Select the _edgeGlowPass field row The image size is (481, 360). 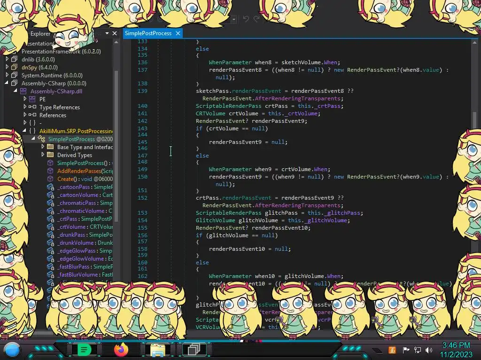click(x=85, y=250)
